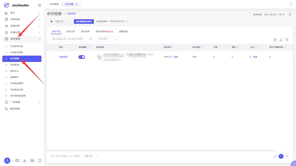
Task: Open the 库存类别 filter dropdown
Action: 108,39
